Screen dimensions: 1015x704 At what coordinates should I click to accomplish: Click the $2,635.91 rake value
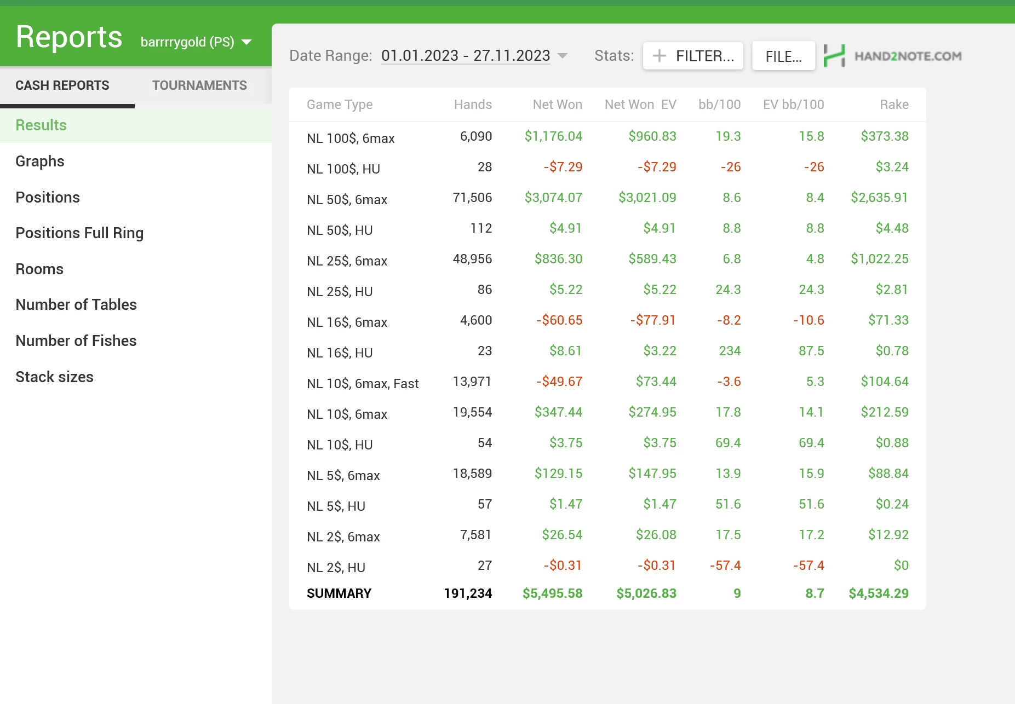pyautogui.click(x=879, y=198)
